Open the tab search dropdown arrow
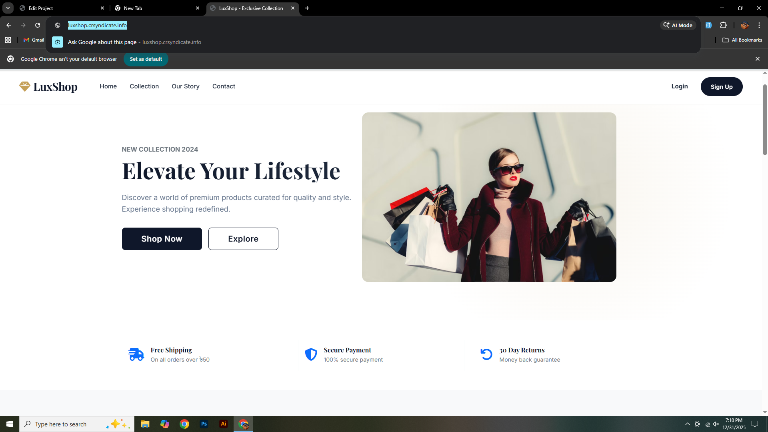Viewport: 768px width, 432px height. pos(8,8)
